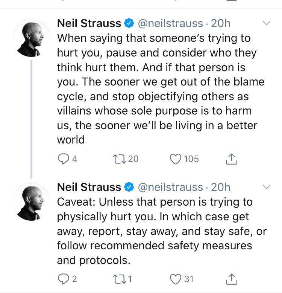Reply to the Caveat tweet
This screenshot has width=282, height=293.
[63, 279]
